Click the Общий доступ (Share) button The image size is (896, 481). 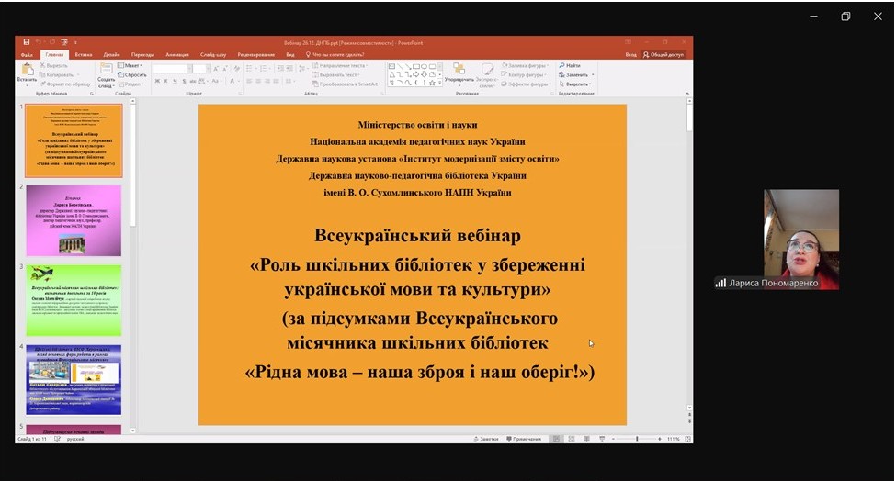pos(667,54)
